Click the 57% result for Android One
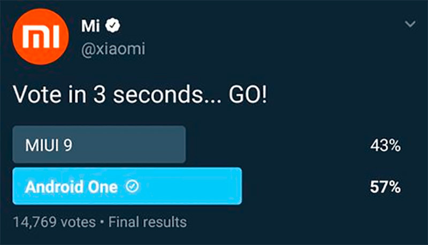428x245 pixels. click(x=385, y=187)
